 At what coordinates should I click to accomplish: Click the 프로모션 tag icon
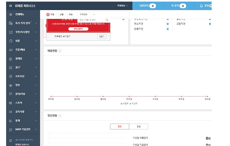coord(11,76)
